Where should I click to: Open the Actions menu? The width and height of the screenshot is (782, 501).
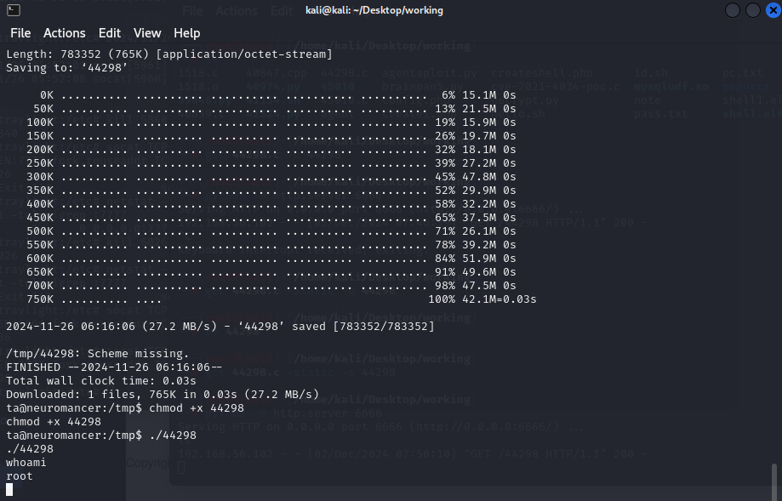click(65, 33)
